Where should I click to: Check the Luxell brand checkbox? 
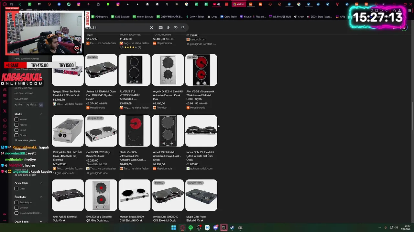16,130
